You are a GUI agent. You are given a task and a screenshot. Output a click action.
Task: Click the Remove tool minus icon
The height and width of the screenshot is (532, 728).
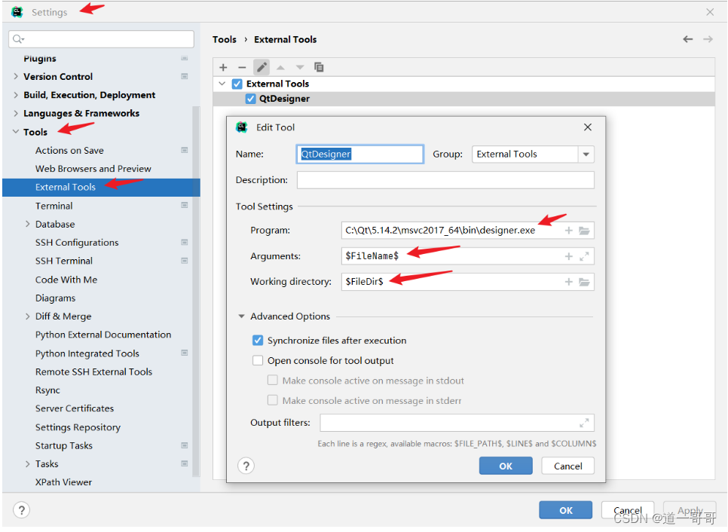pyautogui.click(x=242, y=67)
